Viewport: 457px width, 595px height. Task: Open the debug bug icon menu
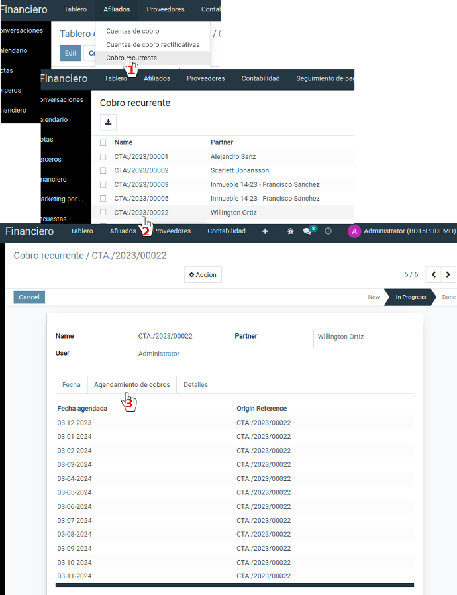(x=290, y=231)
